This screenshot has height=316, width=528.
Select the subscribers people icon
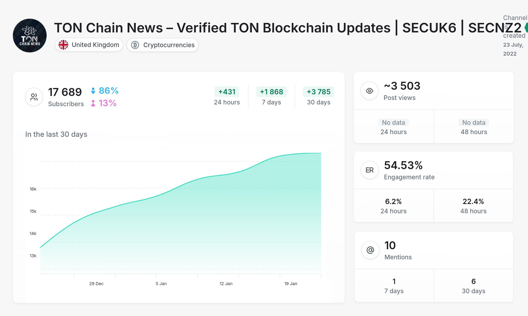click(34, 97)
